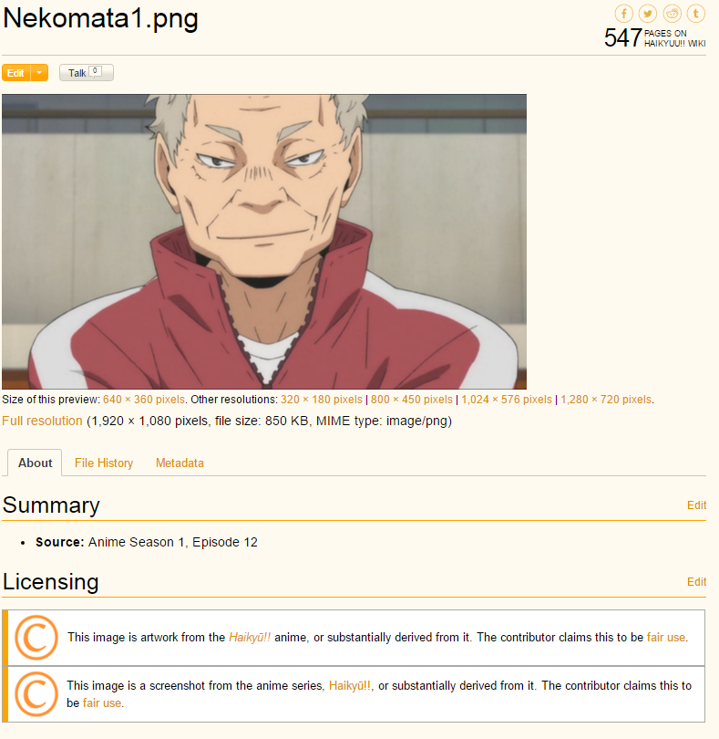The image size is (719, 739).
Task: Open the Talk page button
Action: (87, 73)
